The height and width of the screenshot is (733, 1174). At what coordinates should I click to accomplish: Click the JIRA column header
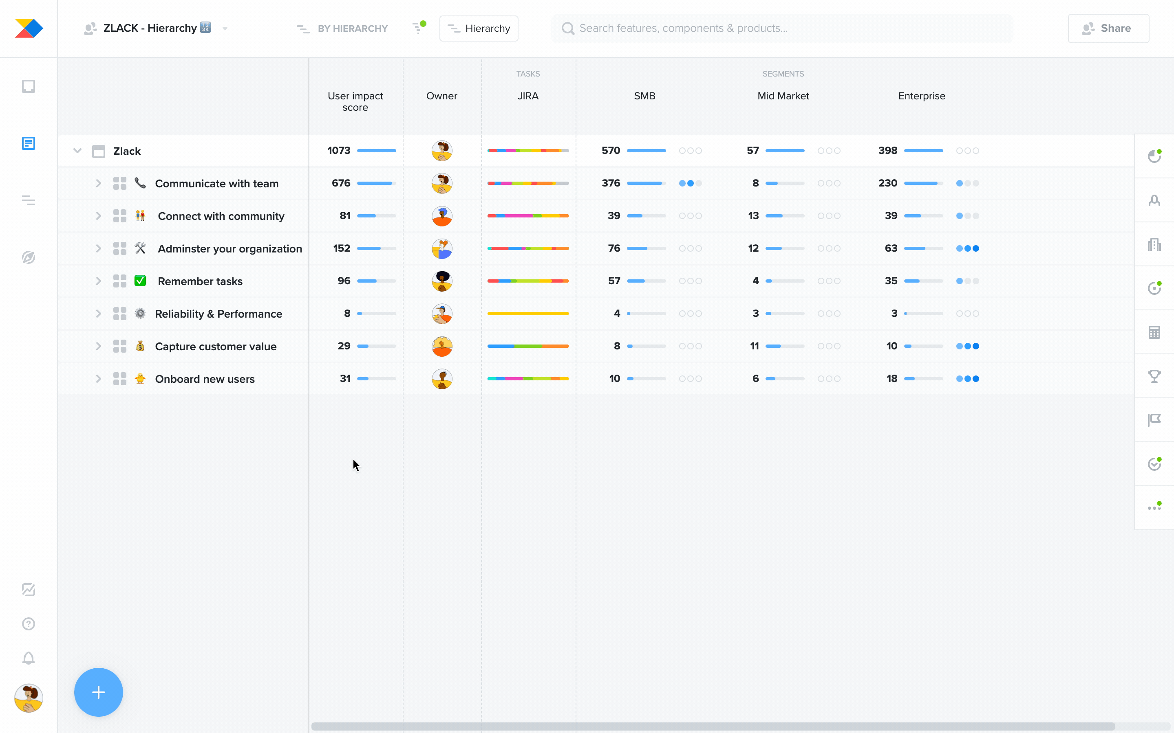pos(528,96)
